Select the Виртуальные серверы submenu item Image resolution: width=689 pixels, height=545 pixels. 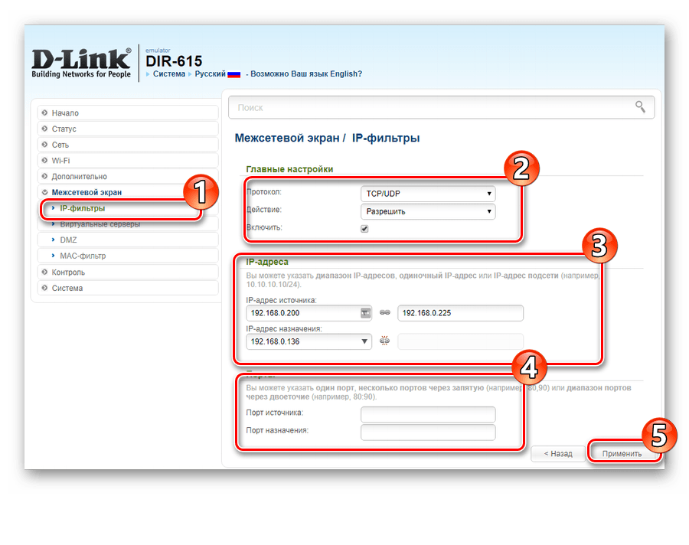pyautogui.click(x=128, y=224)
